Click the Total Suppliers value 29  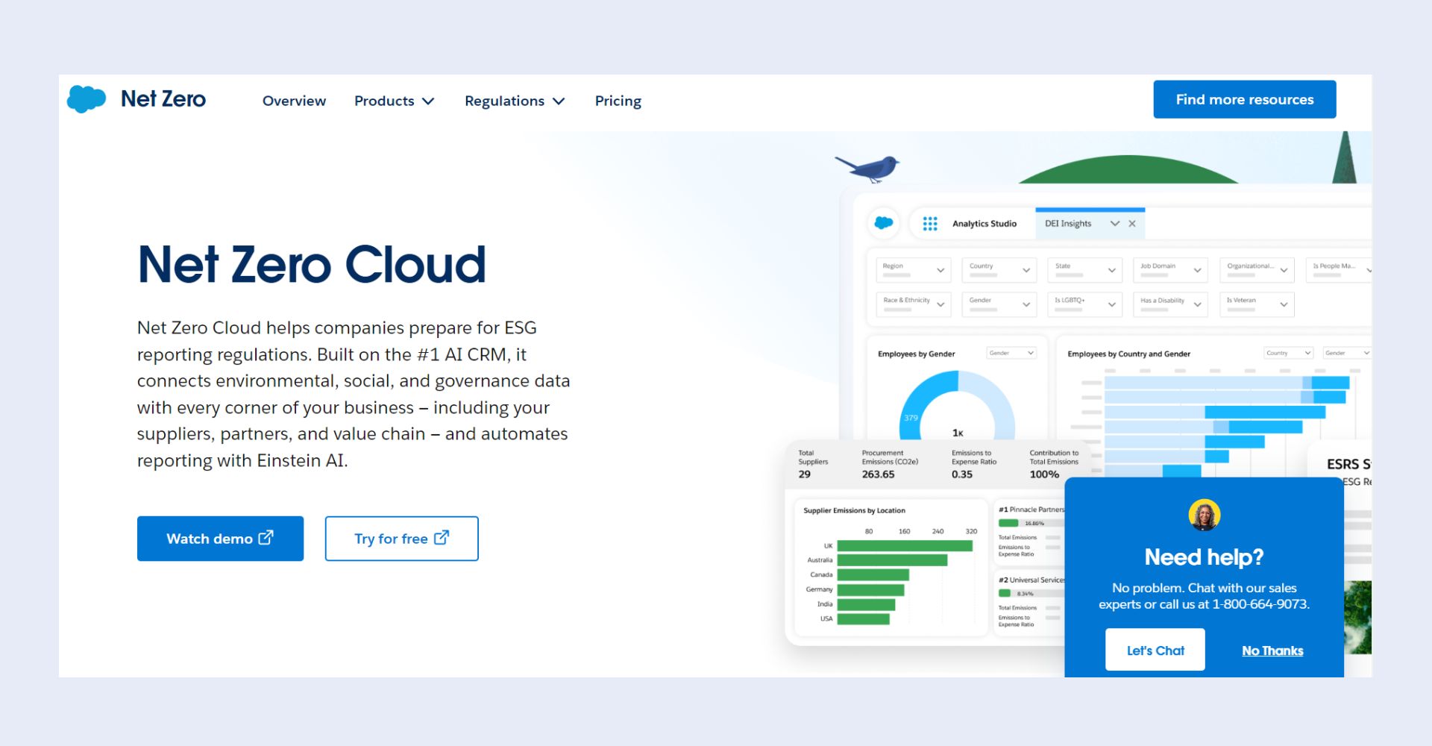pos(804,474)
